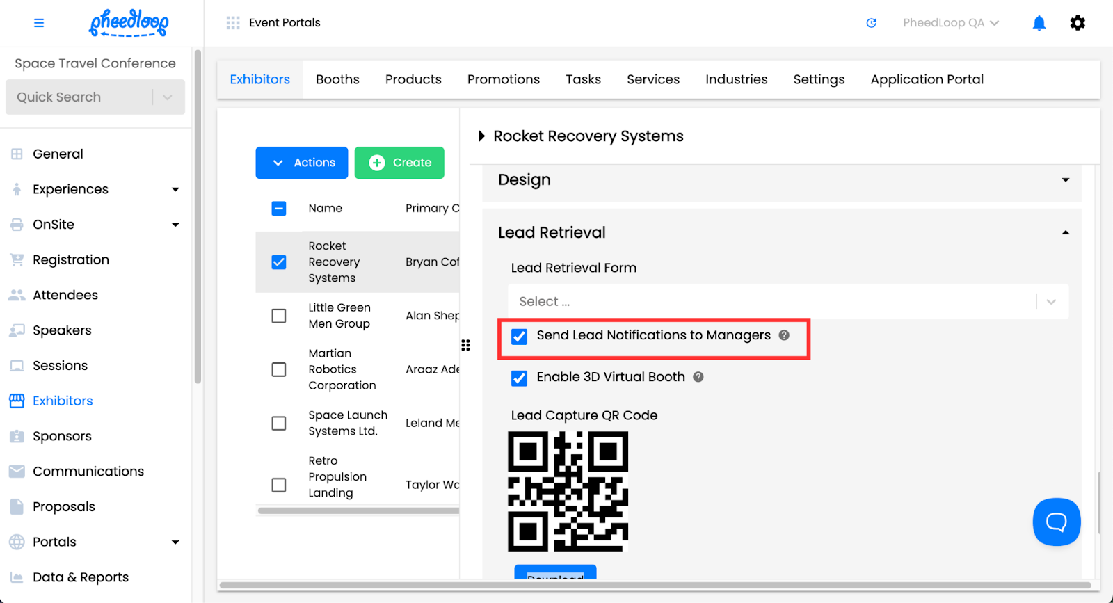Select the Exhibitors tab
Viewport: 1113px width, 603px height.
260,79
